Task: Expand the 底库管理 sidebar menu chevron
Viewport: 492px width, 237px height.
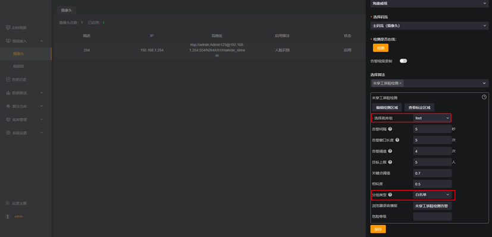Action: [42, 119]
